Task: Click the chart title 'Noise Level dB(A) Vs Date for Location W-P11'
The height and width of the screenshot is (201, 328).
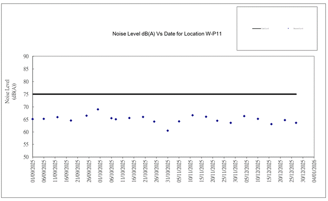Action: (x=167, y=34)
